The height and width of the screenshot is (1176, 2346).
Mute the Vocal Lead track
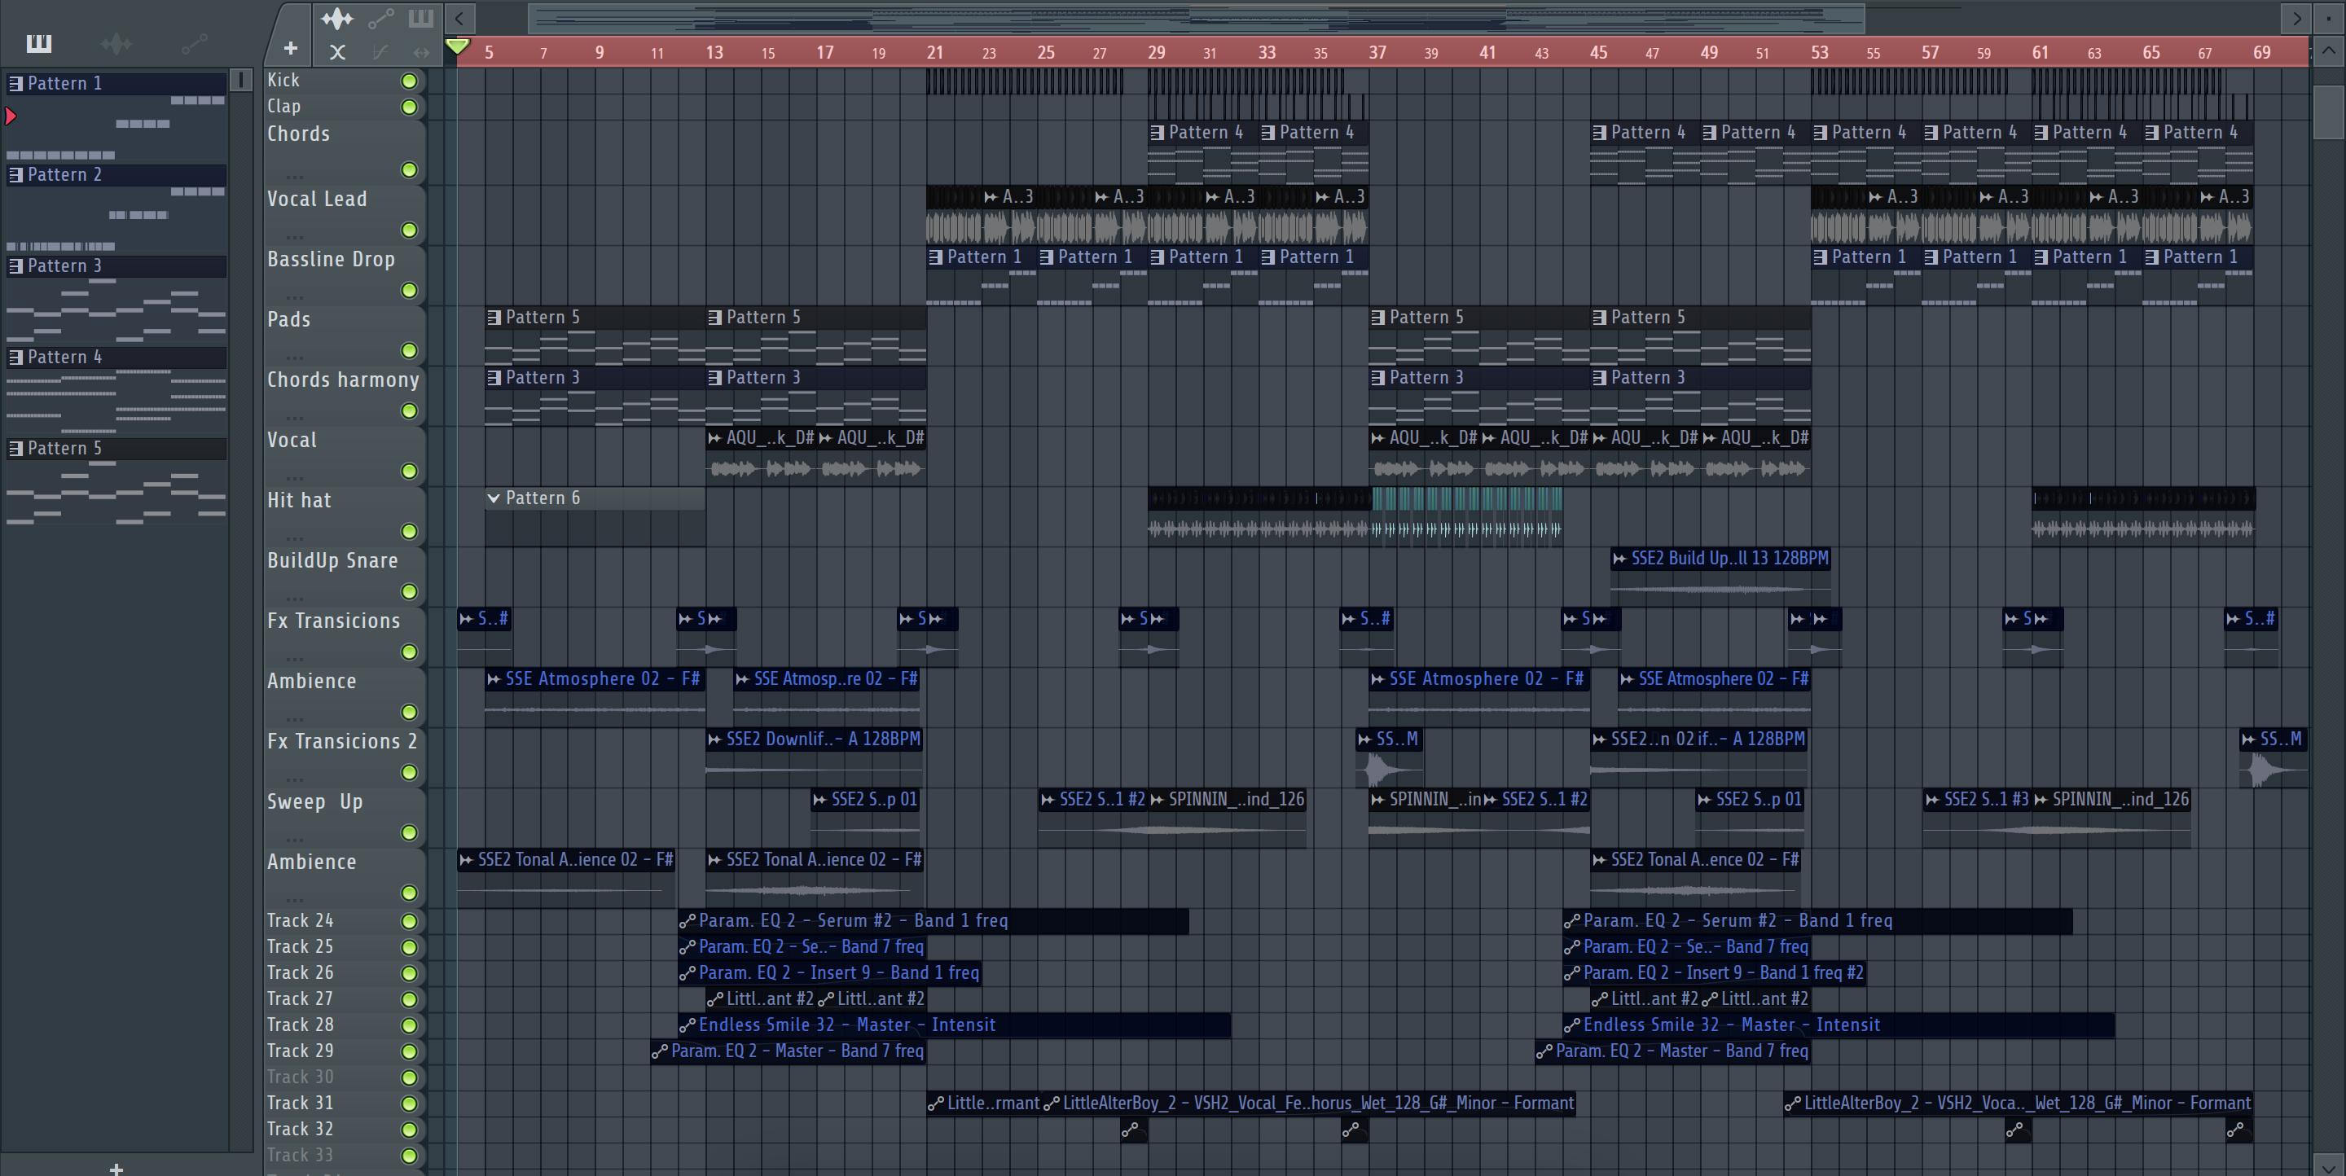[410, 230]
